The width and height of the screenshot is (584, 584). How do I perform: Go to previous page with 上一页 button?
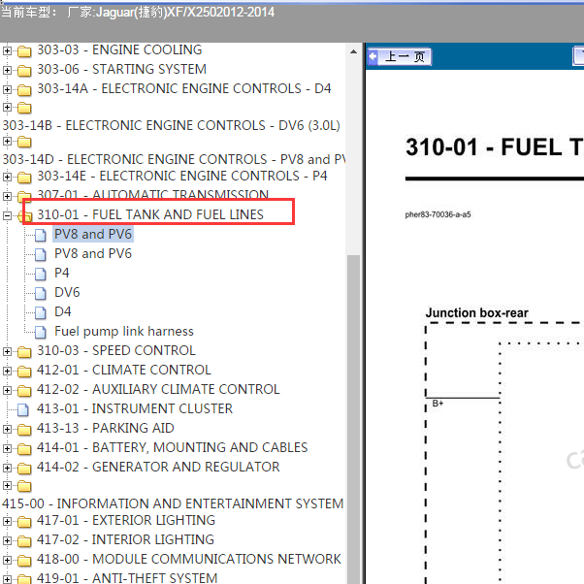(x=400, y=57)
